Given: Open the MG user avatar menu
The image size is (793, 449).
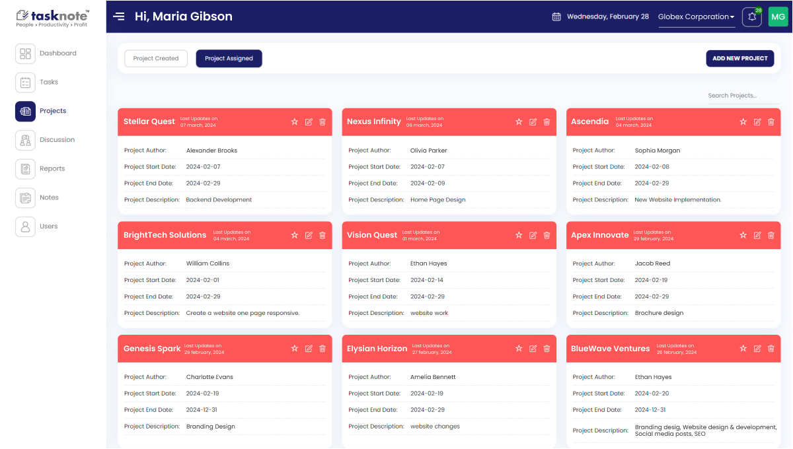Looking at the screenshot, I should 778,17.
